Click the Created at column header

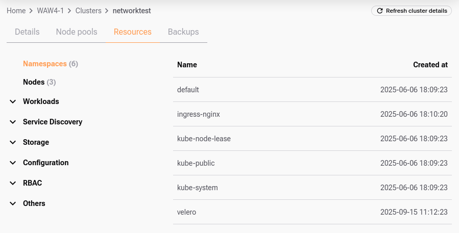click(430, 65)
